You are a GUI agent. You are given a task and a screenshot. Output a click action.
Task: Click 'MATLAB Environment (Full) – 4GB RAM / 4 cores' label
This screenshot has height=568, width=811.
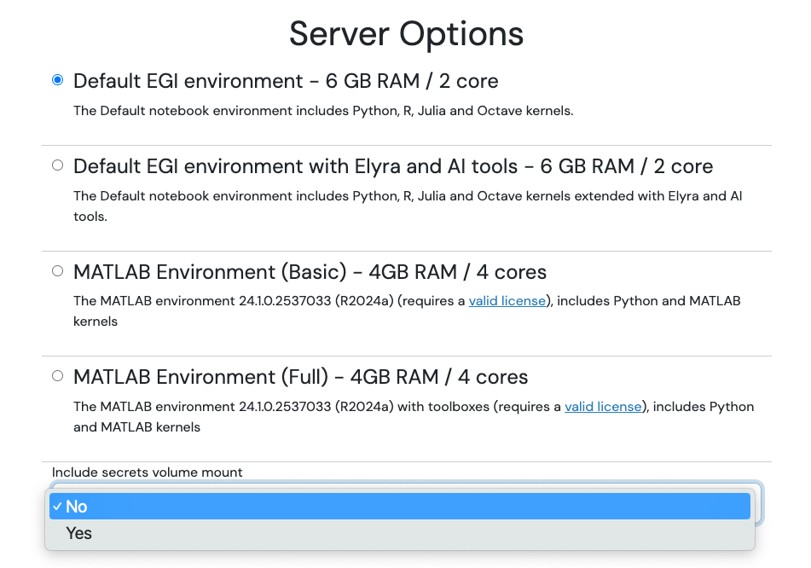point(300,377)
